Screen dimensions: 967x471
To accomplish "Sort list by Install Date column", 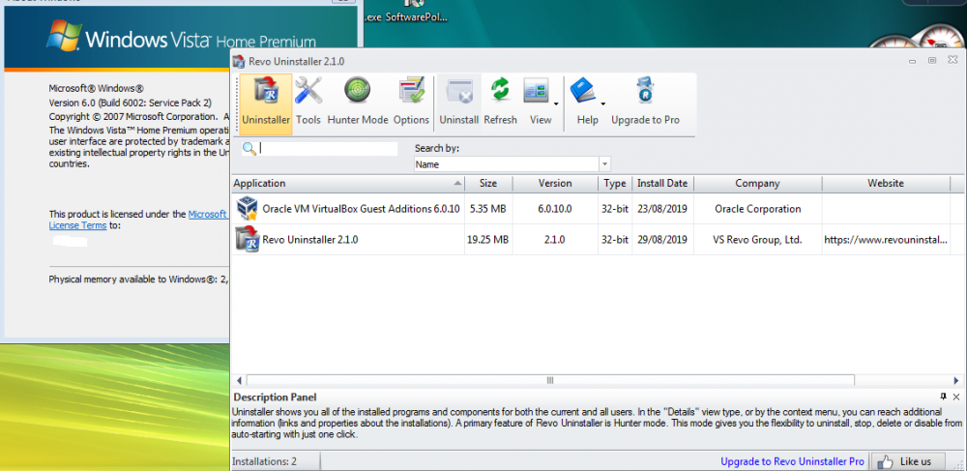I will click(662, 183).
